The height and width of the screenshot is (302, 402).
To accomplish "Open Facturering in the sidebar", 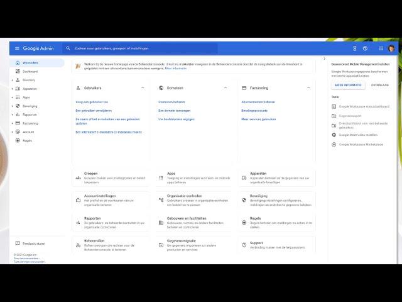I will [30, 123].
